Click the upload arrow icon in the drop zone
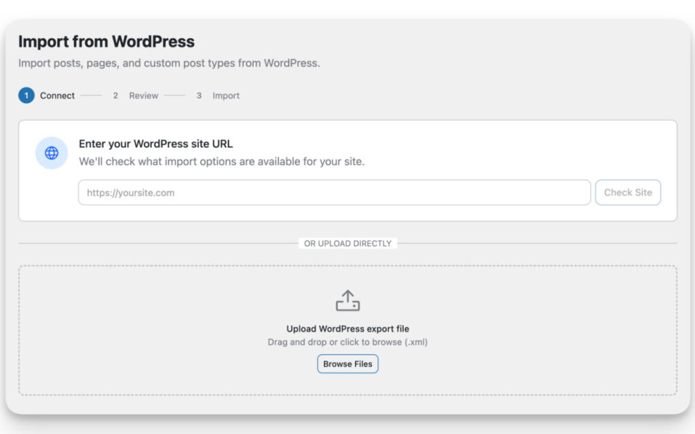The width and height of the screenshot is (695, 434). [x=347, y=299]
